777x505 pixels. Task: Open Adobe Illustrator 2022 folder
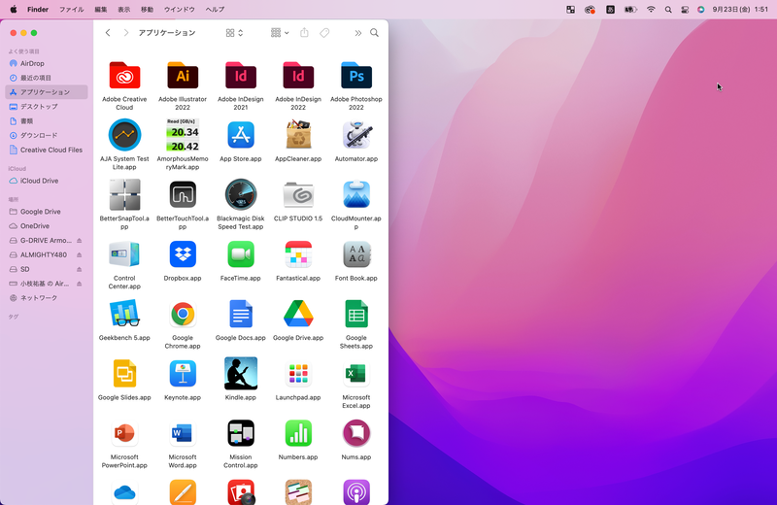coord(183,76)
